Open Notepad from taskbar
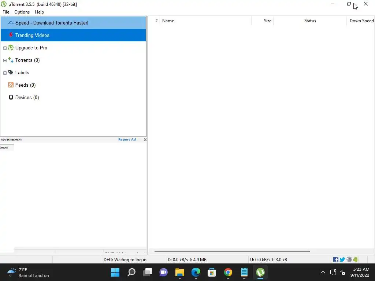375x281 pixels. [244, 272]
